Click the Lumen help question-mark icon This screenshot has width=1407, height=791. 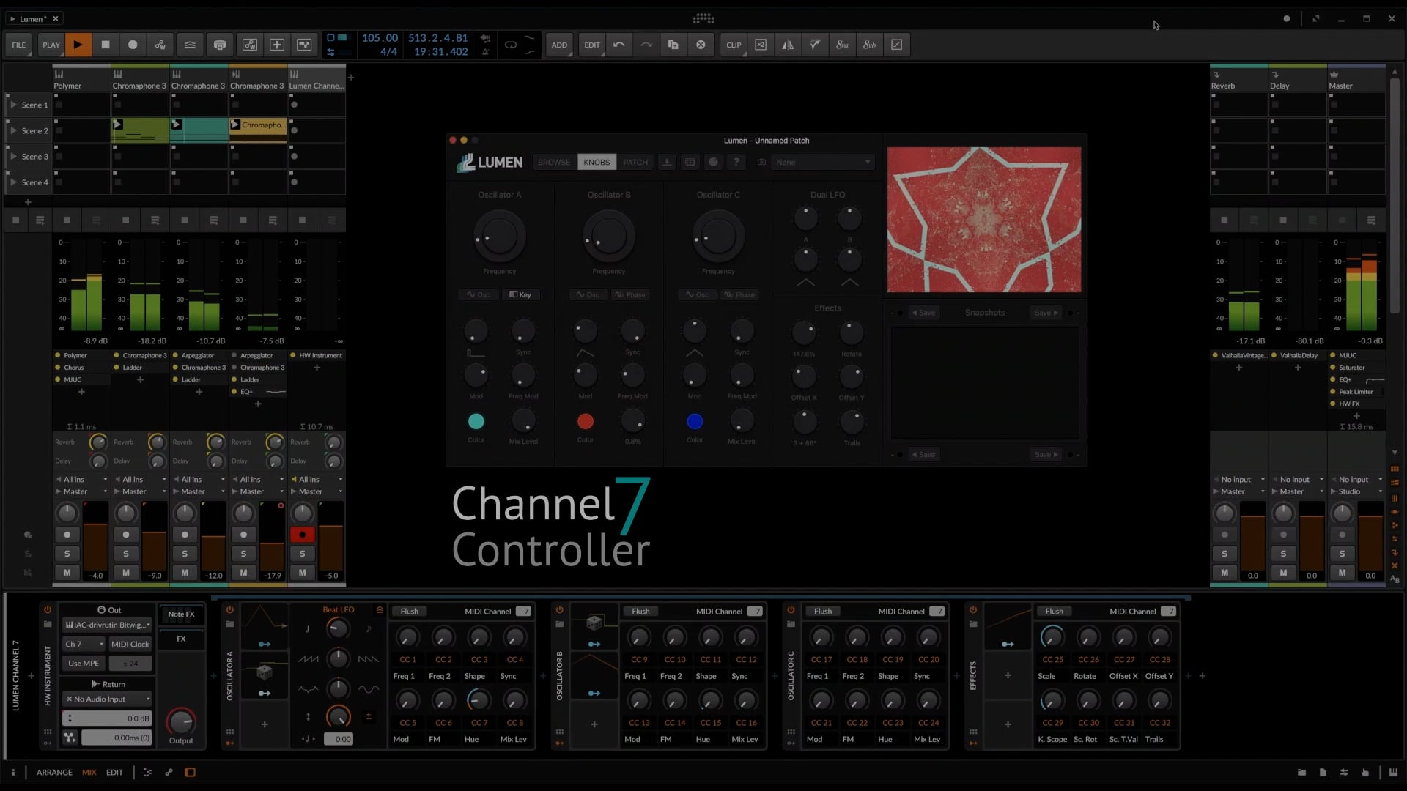[x=736, y=162]
